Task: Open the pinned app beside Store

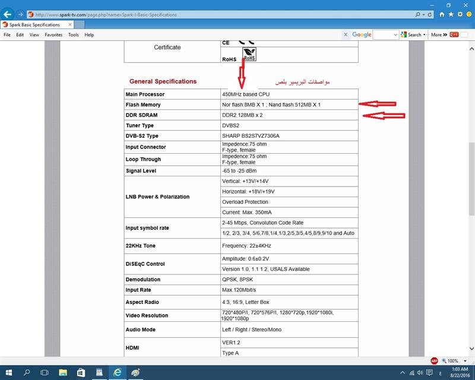Action: pos(99,372)
